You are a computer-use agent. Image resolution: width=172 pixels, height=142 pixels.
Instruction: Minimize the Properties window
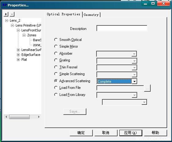[145, 4]
